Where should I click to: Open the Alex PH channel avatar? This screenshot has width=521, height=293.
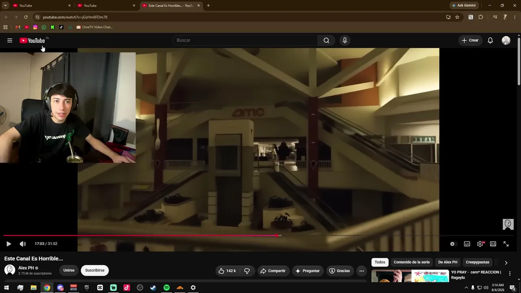(10, 270)
